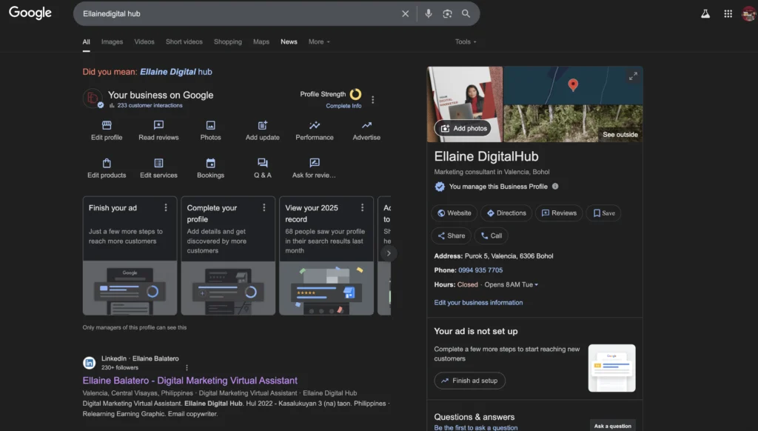Click Complete info link

pos(343,106)
